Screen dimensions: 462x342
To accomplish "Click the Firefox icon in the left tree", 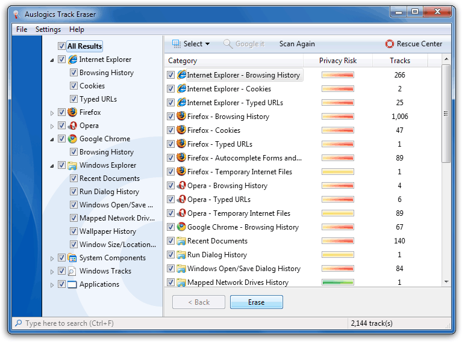I will [72, 112].
